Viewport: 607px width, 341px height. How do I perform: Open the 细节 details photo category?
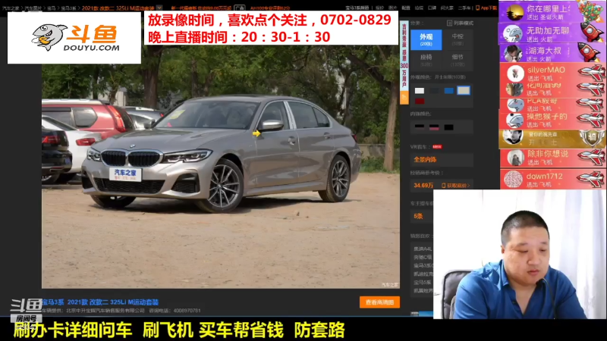point(458,60)
